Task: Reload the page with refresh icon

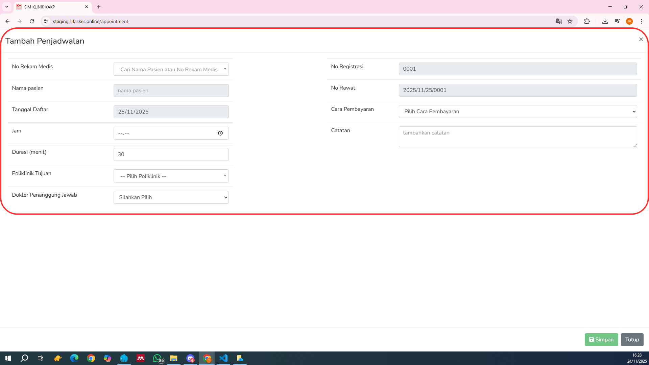Action: pos(32,21)
